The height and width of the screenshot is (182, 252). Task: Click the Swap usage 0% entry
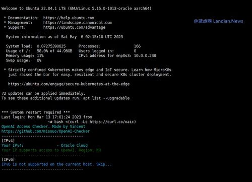tap(24, 60)
